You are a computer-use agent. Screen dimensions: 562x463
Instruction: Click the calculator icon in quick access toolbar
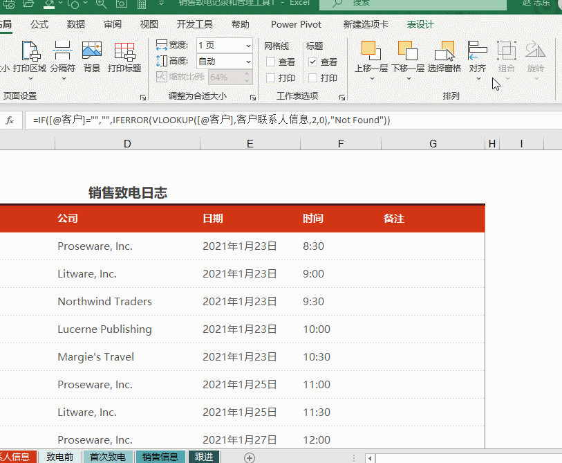tap(142, 3)
